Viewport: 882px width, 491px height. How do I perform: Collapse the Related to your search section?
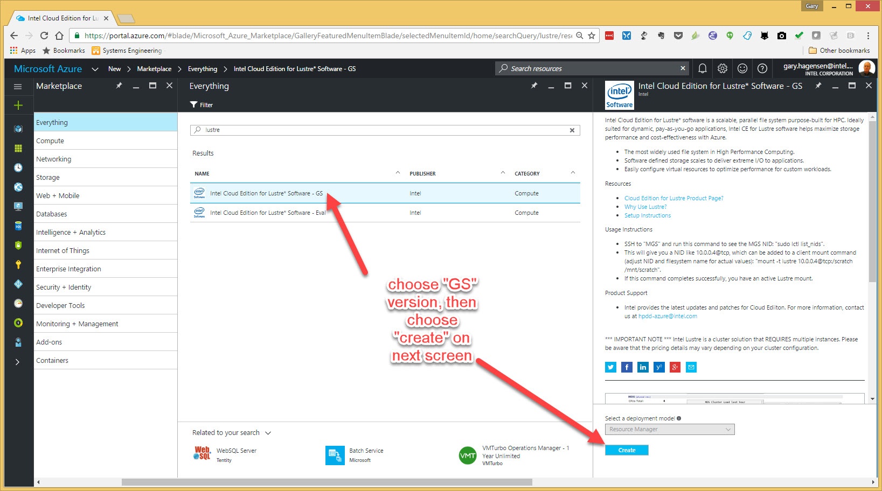pos(268,433)
